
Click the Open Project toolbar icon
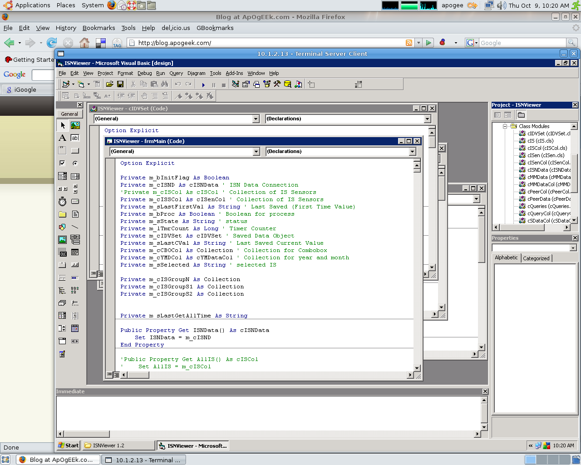pyautogui.click(x=109, y=84)
